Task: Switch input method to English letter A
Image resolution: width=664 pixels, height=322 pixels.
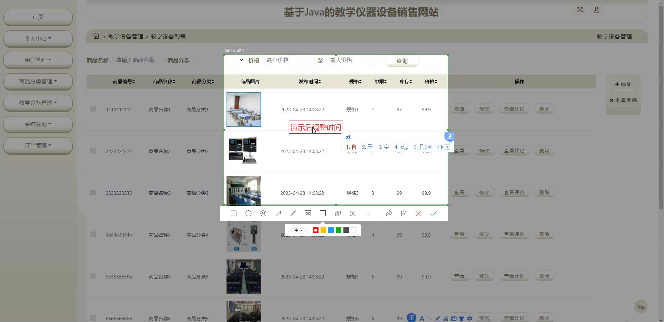Action: click(x=422, y=319)
